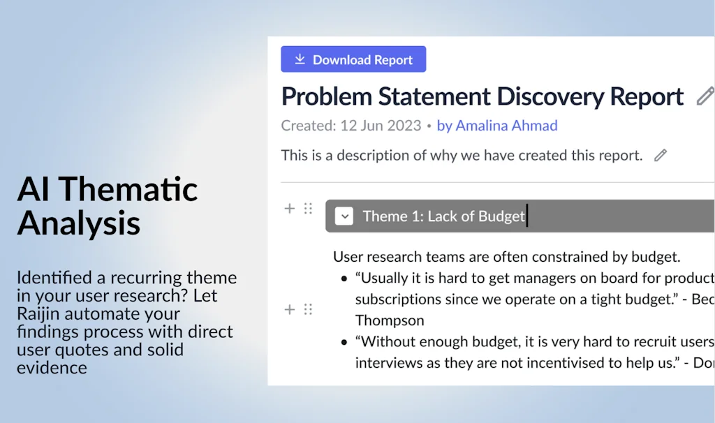This screenshot has width=715, height=423.
Task: Click the Problem Statement Discovery Report title
Action: click(482, 96)
